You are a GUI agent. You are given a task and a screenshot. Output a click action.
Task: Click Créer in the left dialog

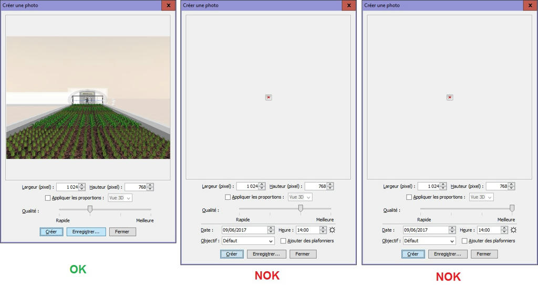coord(51,232)
